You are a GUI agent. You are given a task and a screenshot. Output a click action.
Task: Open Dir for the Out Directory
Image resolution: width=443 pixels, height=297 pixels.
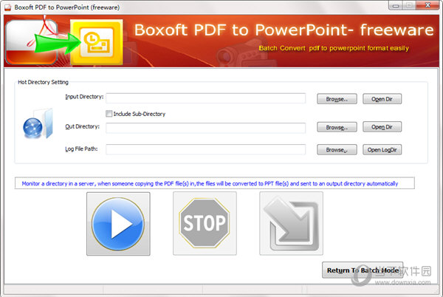(x=382, y=127)
